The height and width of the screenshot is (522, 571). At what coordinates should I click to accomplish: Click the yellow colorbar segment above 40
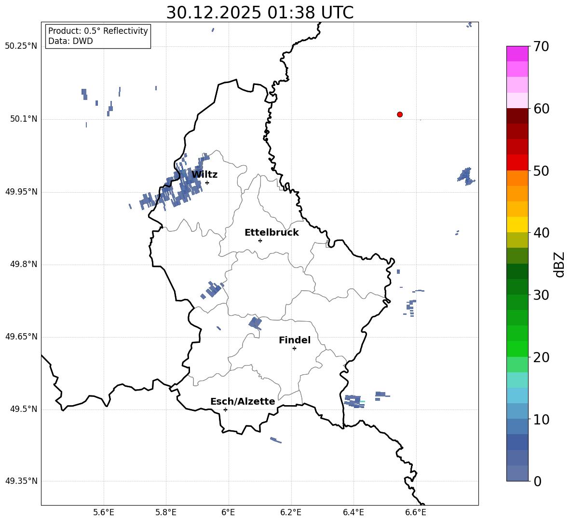point(517,225)
